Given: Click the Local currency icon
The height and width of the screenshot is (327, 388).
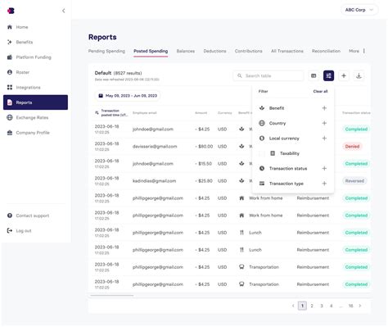Looking at the screenshot, I should click(262, 138).
